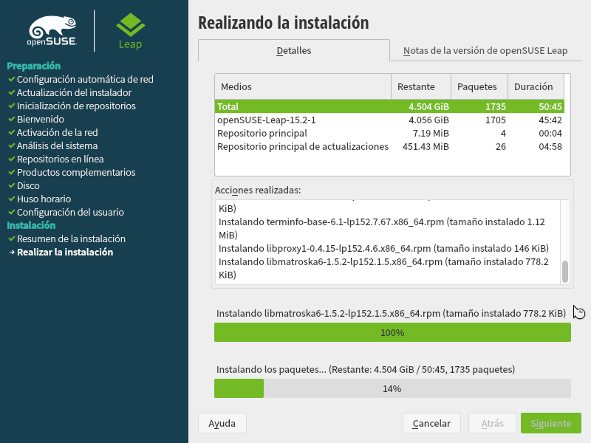The image size is (591, 443).
Task: Click checkmark beside Actualización del instalador
Action: 12,92
